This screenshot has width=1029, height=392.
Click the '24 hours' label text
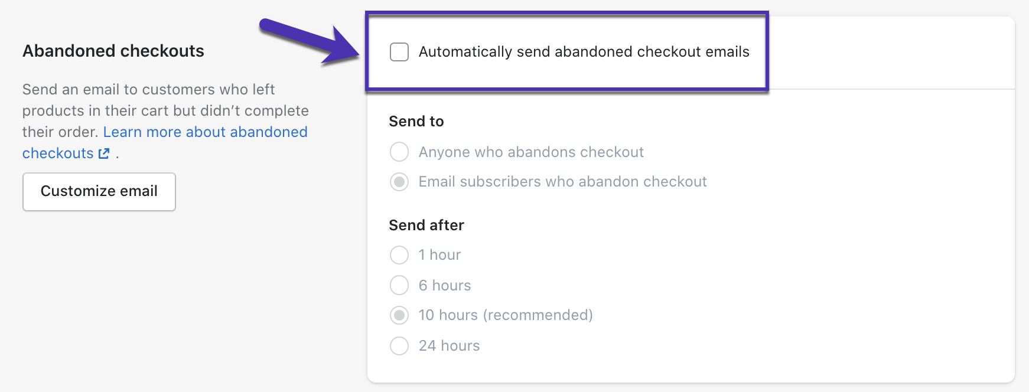(449, 345)
